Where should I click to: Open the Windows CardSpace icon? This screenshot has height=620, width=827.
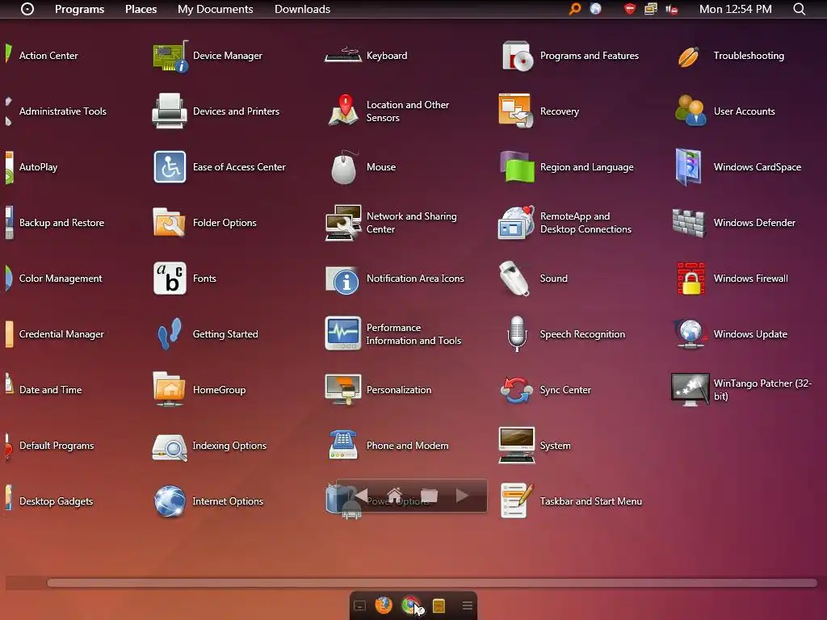pos(689,167)
